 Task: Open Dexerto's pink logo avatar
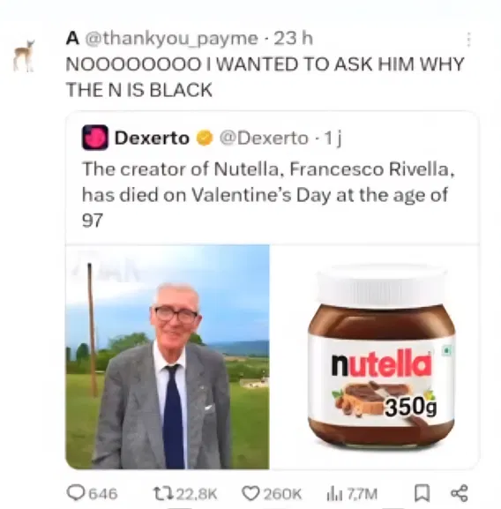point(94,138)
